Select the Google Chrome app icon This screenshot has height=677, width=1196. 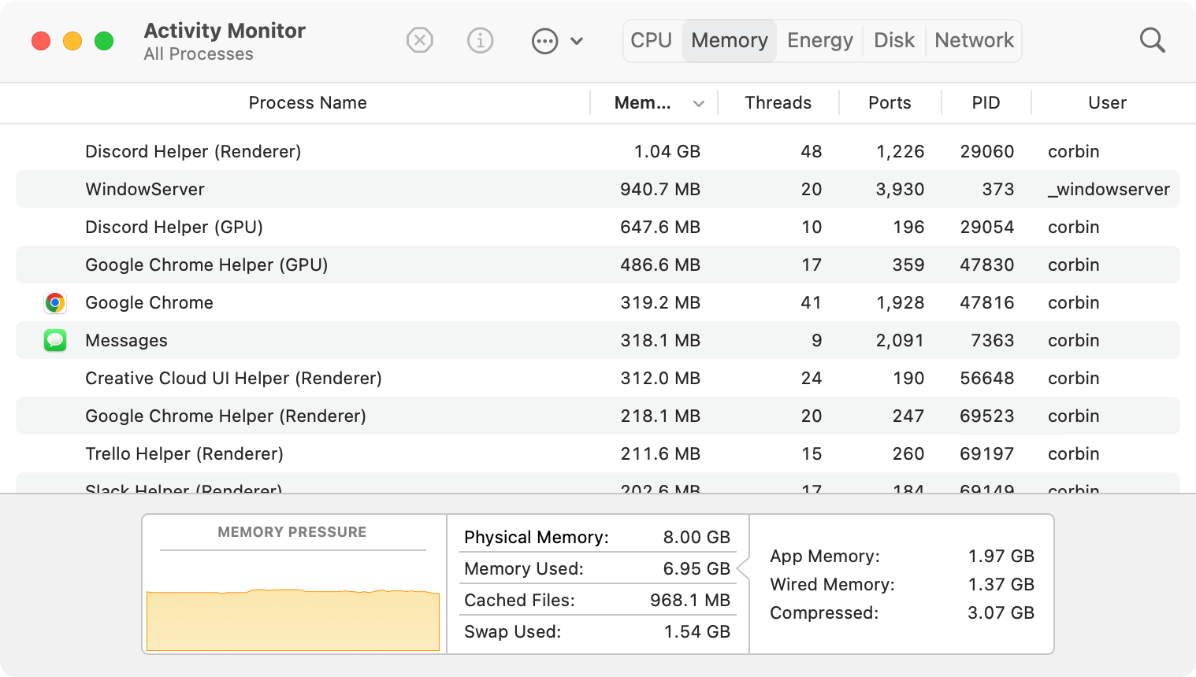tap(55, 302)
